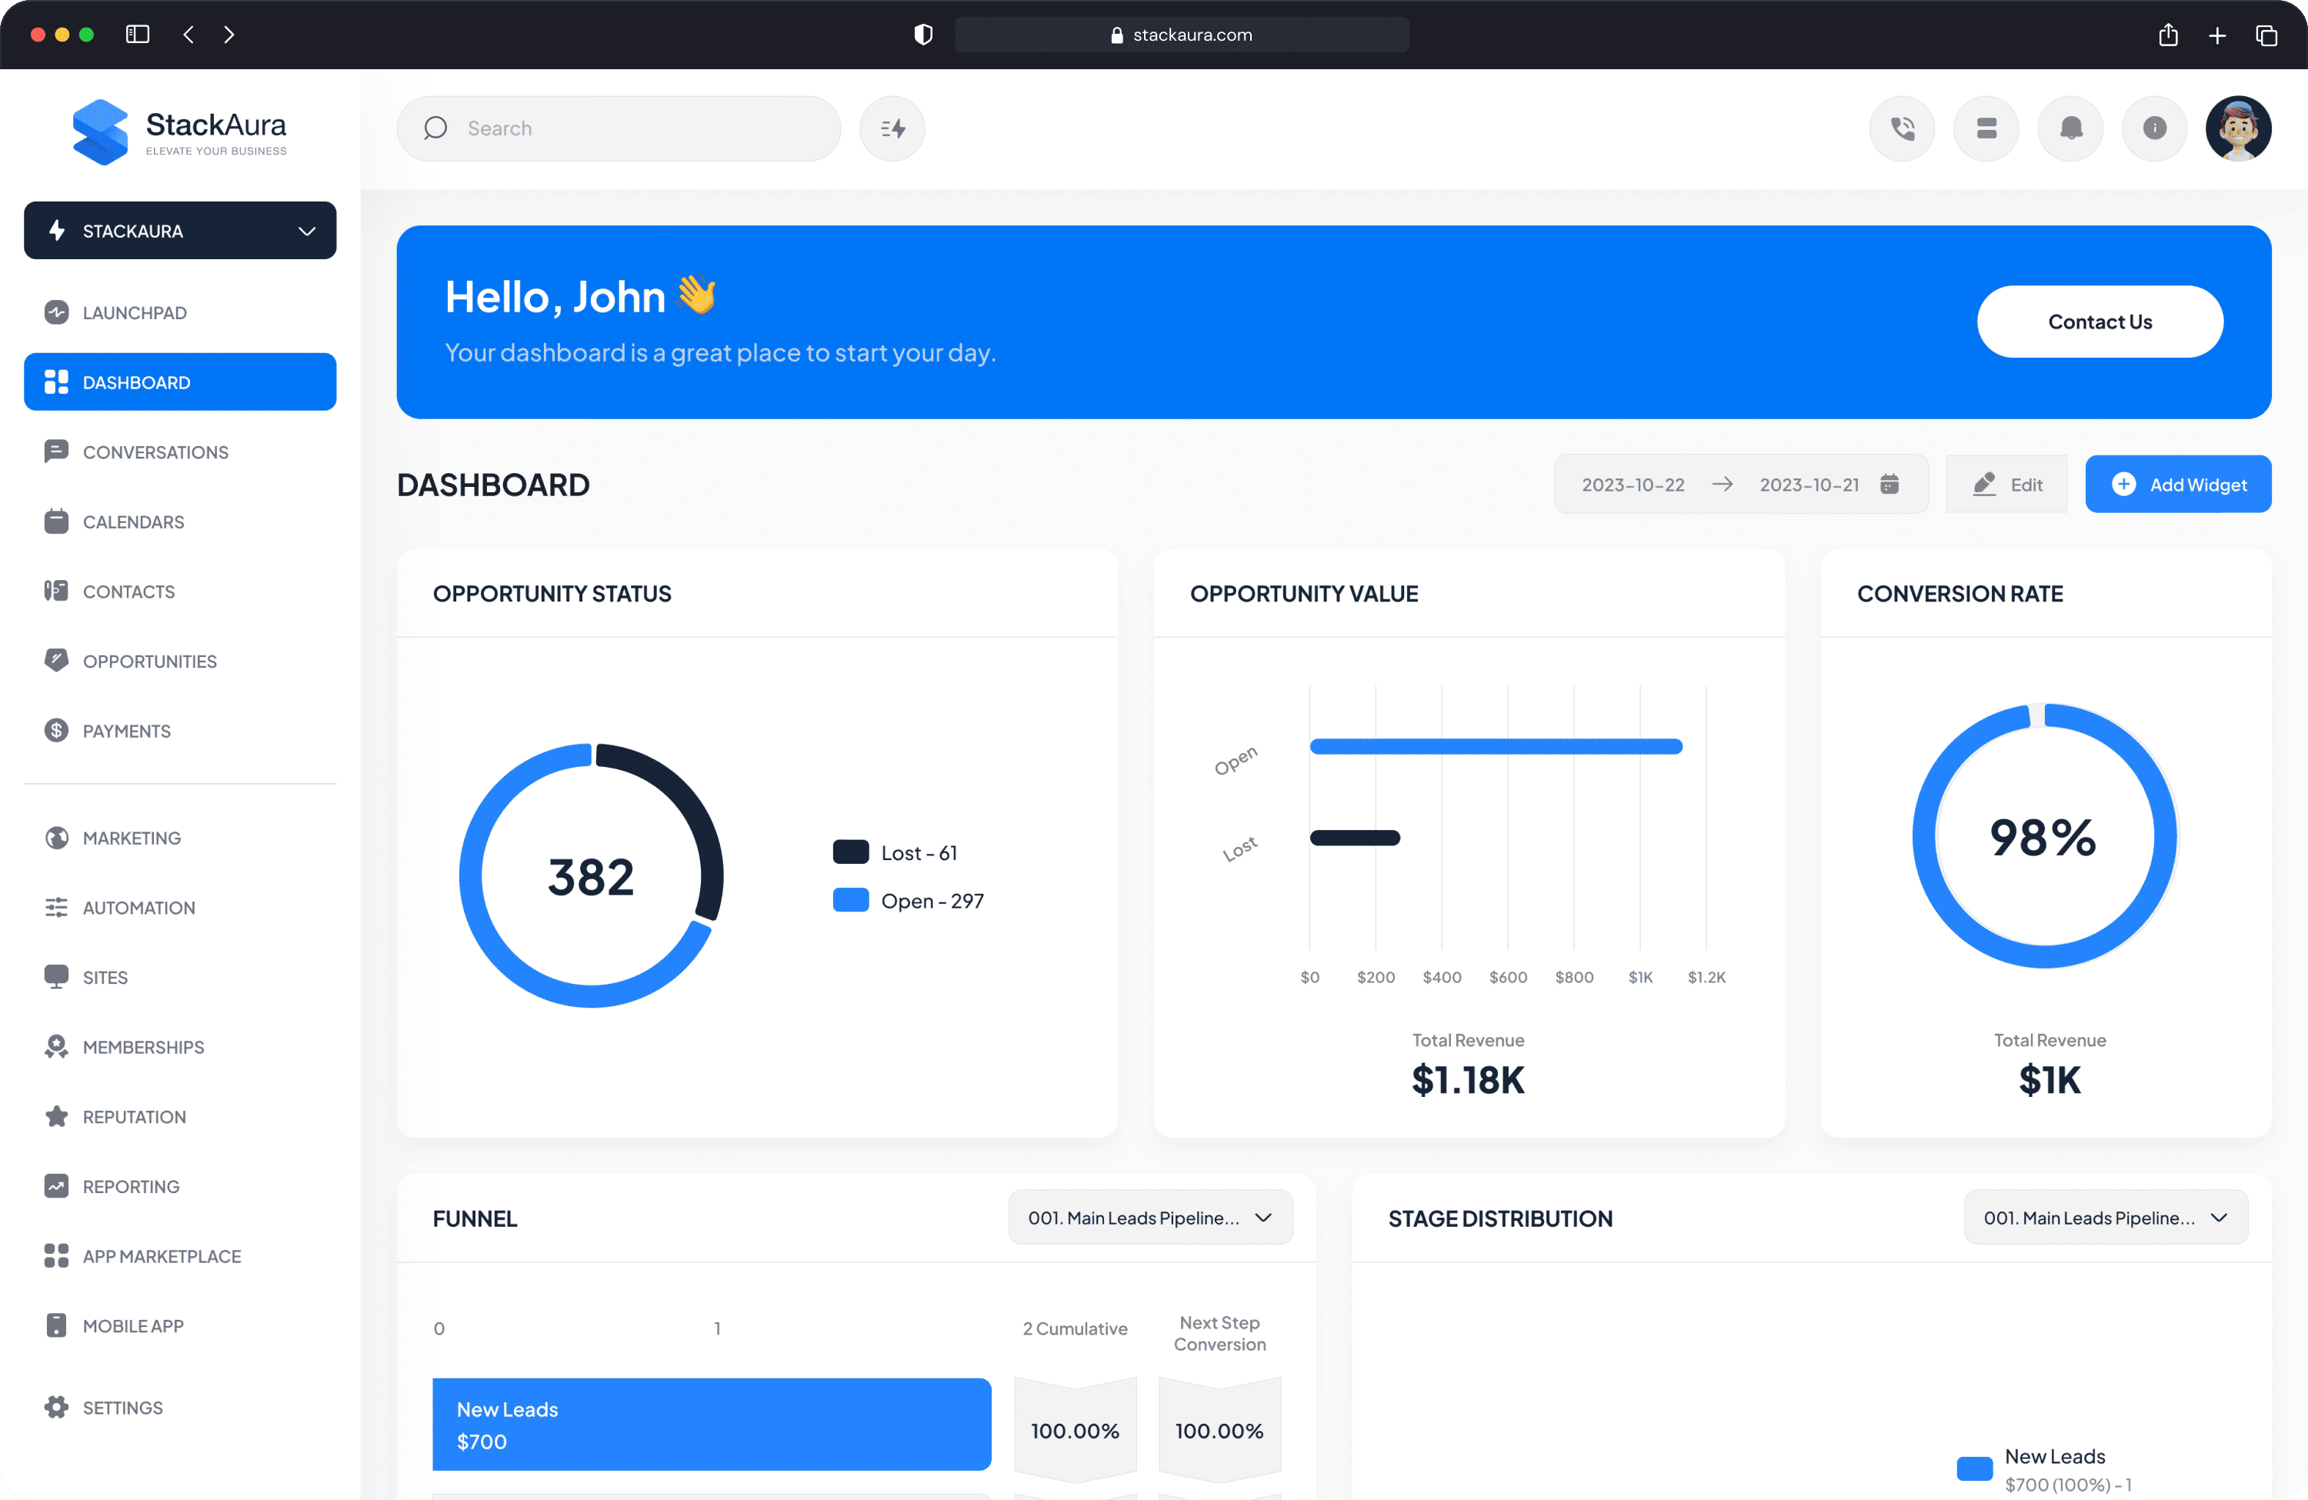The width and height of the screenshot is (2308, 1500).
Task: Open the Opportunities section
Action: click(149, 660)
